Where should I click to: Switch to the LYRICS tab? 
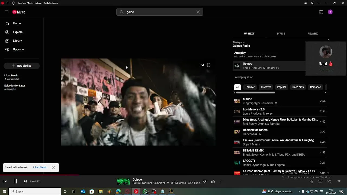pyautogui.click(x=281, y=34)
